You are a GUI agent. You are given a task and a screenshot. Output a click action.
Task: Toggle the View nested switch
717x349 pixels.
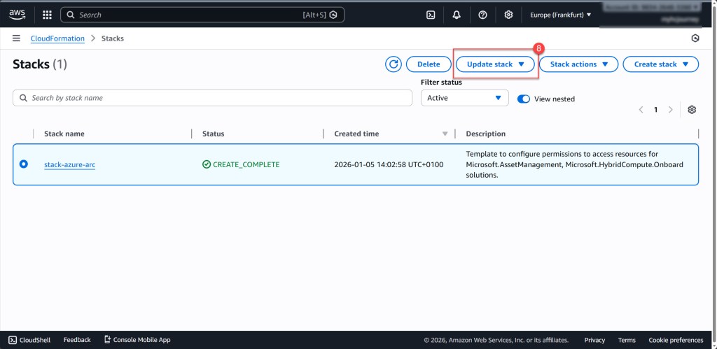524,99
